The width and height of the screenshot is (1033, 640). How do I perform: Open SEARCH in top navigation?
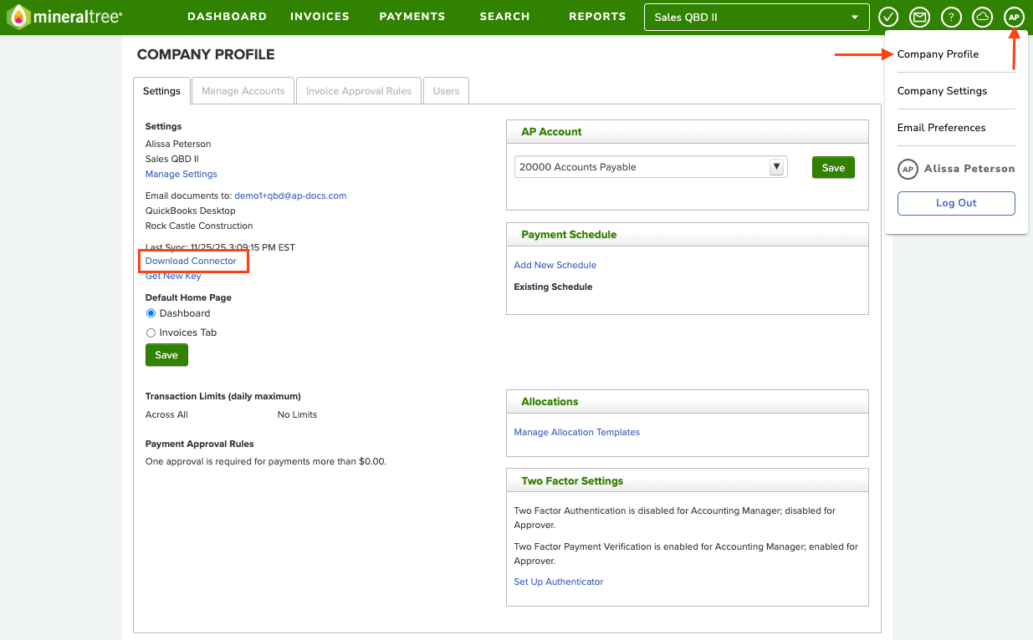(504, 17)
